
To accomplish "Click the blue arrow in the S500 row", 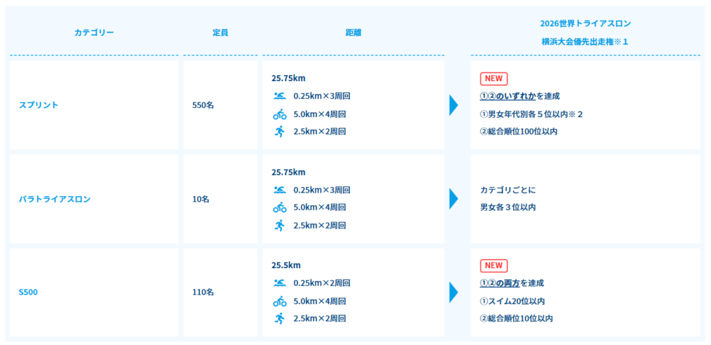I will [x=453, y=292].
